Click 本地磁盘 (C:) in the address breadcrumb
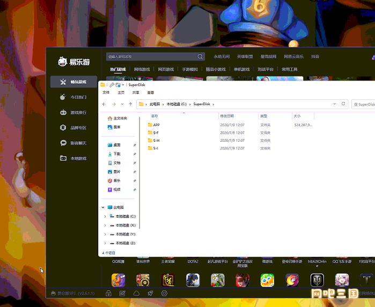This screenshot has height=307, width=375. pyautogui.click(x=177, y=104)
